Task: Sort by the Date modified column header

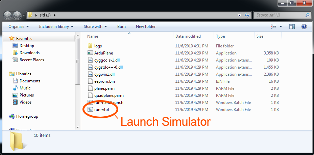Action: pyautogui.click(x=188, y=36)
